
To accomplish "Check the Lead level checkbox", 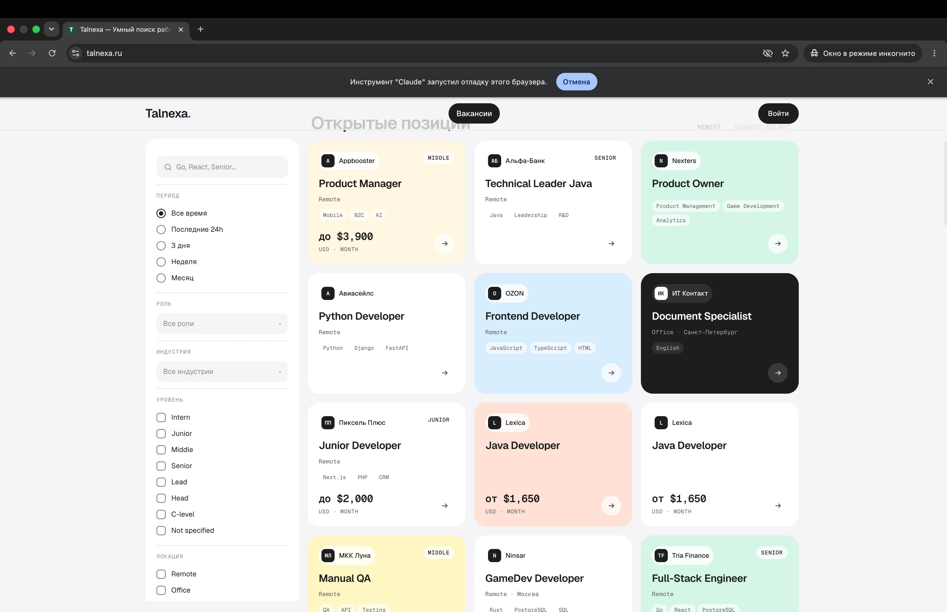I will click(x=161, y=482).
